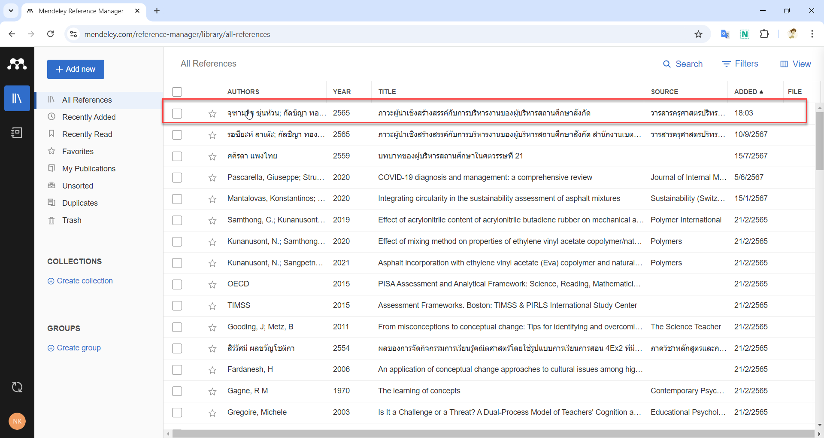Star the Gregoire, Michele reference
Viewport: 824px width, 438px height.
[212, 413]
